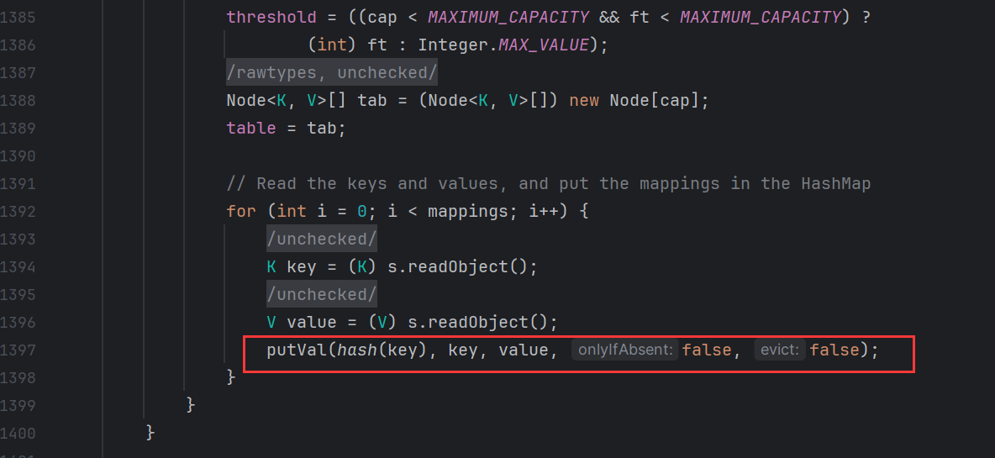Click the '(int)' cast on line 1386
Viewport: 995px width, 458px height.
click(x=332, y=45)
